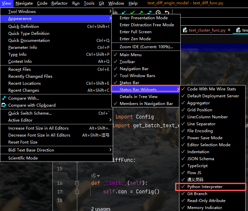Open the Navigate menu
Viewport: 248px width, 211px height.
click(24, 3)
